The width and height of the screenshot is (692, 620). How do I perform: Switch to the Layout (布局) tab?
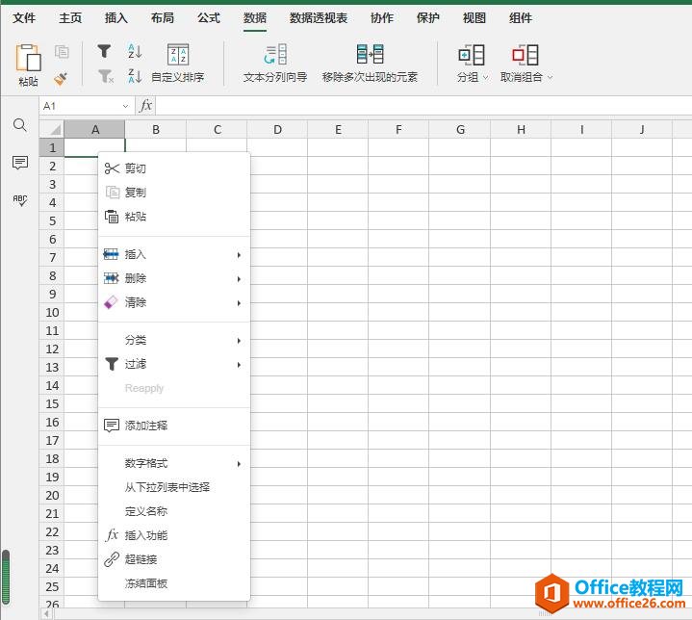point(163,18)
